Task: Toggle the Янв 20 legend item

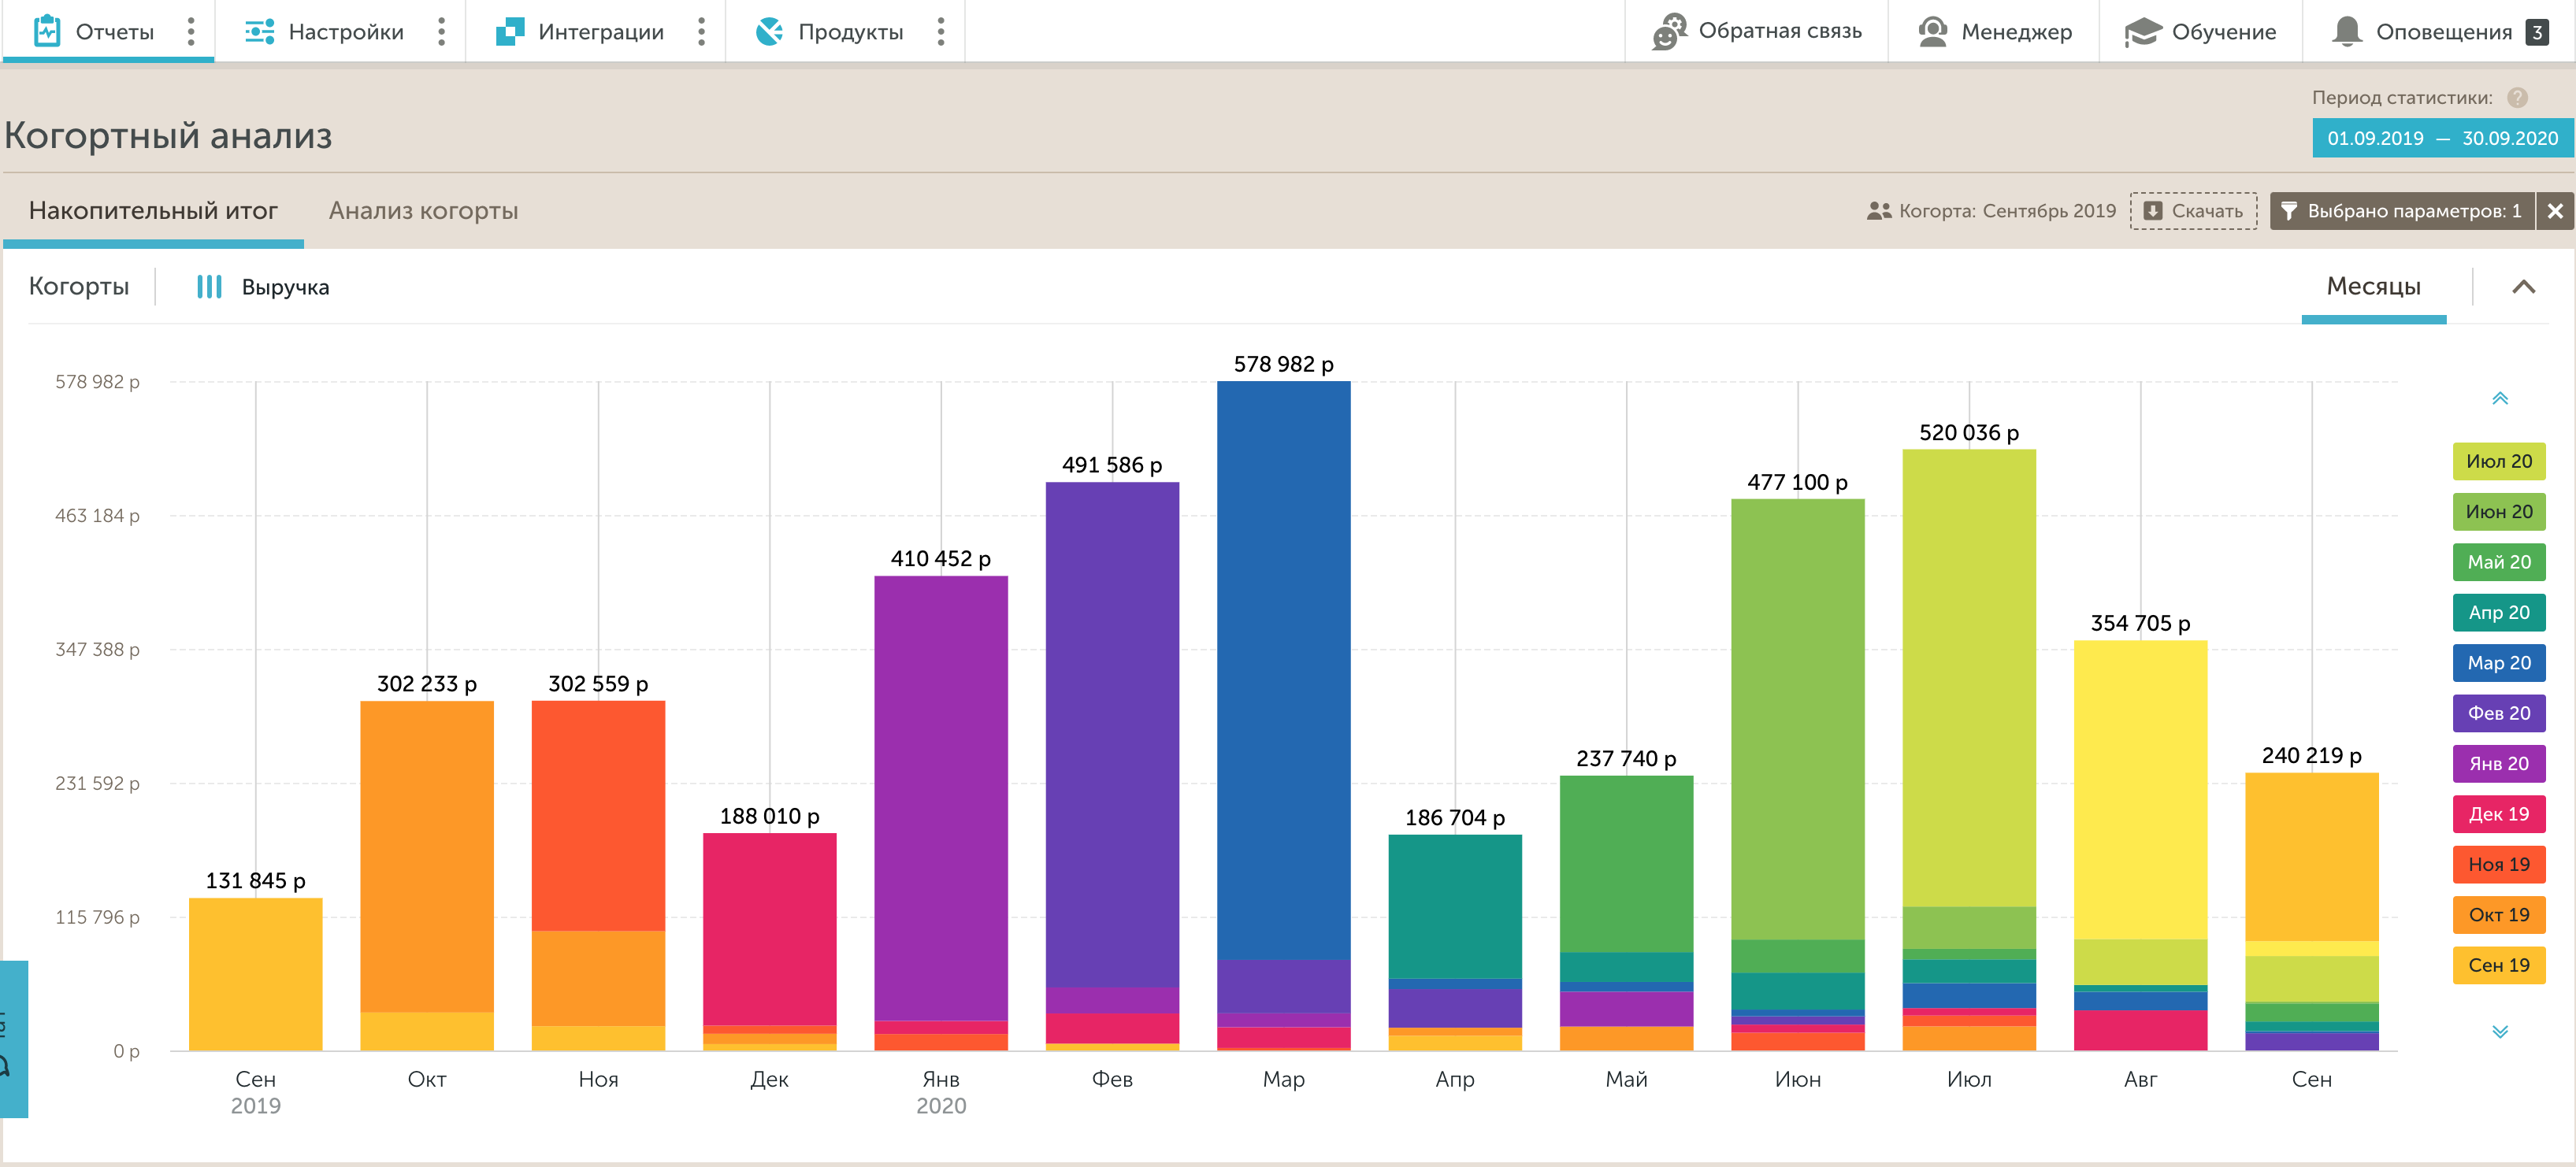Action: point(2498,764)
